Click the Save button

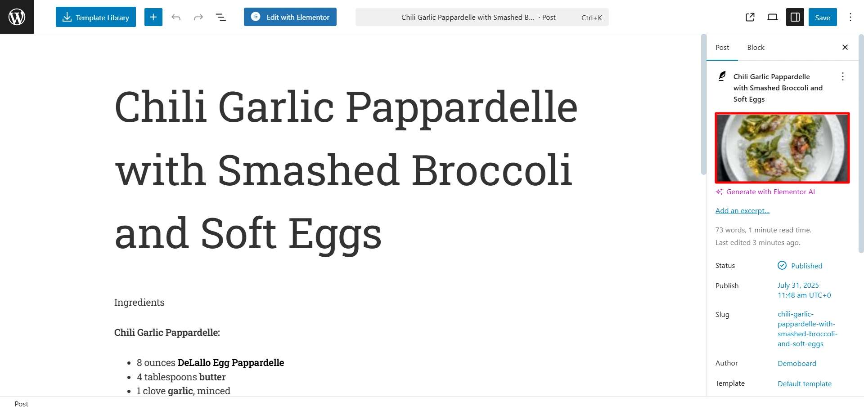tap(823, 17)
